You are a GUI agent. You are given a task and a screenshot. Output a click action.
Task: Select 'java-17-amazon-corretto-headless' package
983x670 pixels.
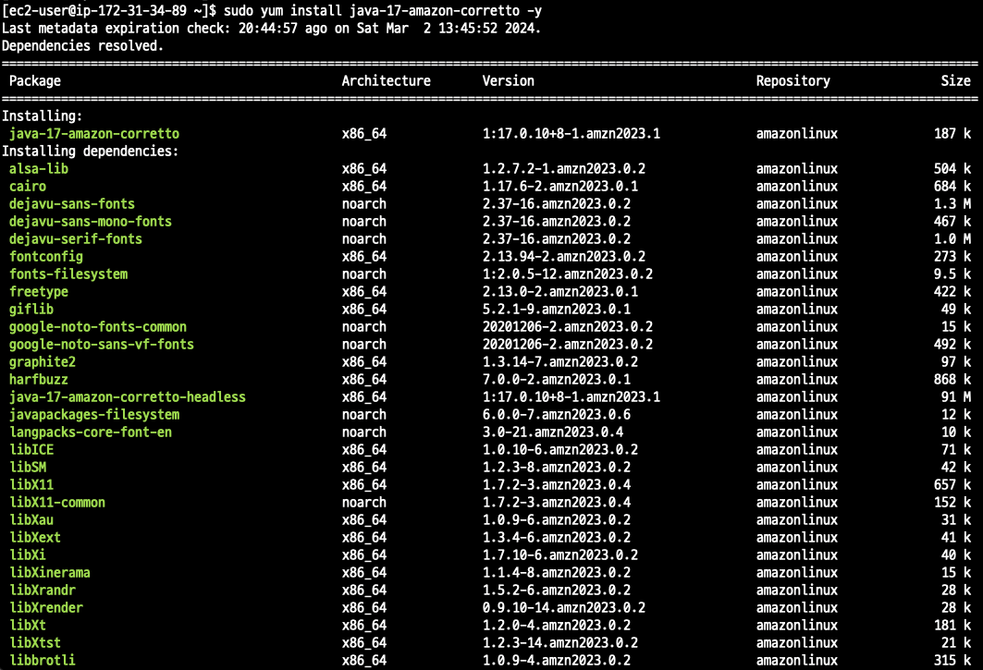coord(128,396)
